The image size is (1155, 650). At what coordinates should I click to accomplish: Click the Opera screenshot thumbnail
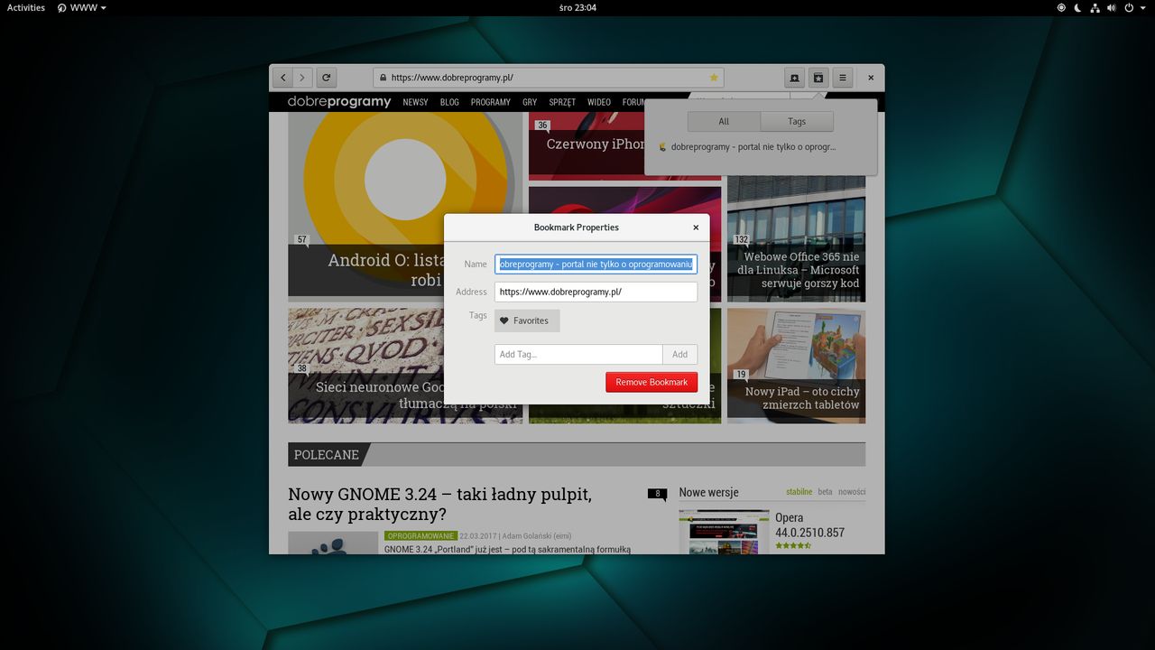[x=724, y=533]
